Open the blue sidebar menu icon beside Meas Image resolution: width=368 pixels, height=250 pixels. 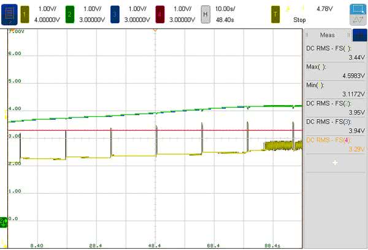[359, 35]
